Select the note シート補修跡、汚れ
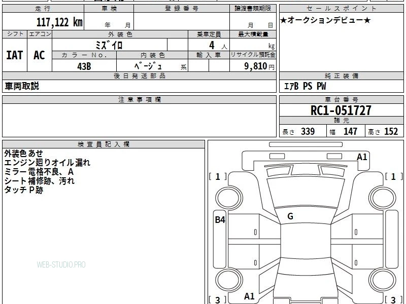This screenshot has height=304, width=406. tap(40, 181)
